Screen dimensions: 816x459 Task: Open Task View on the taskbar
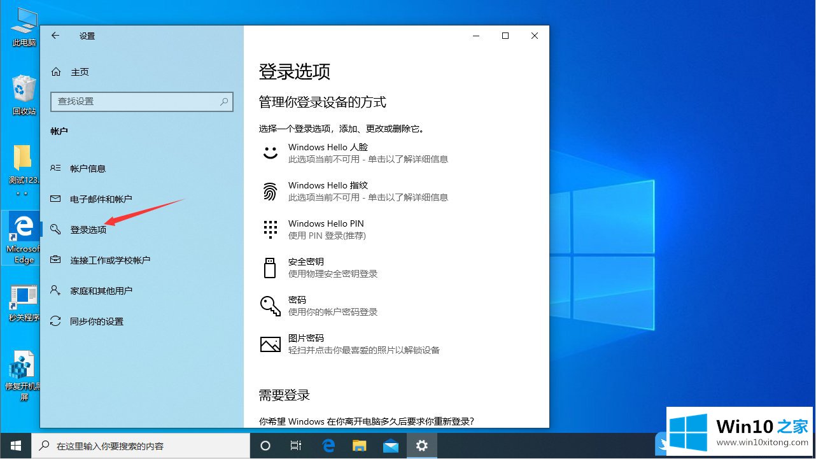pos(296,446)
